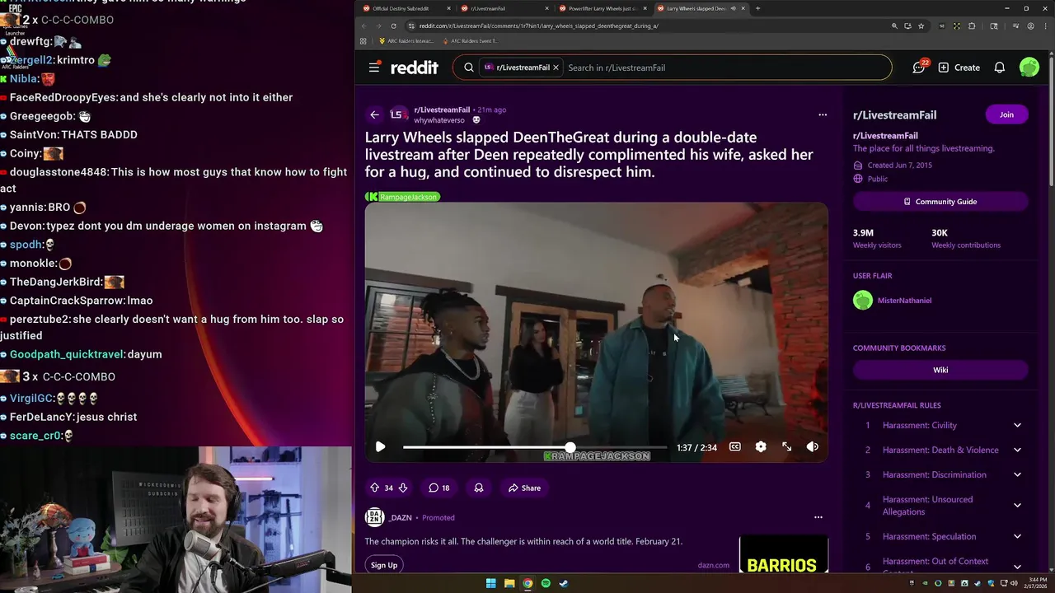Open the user avatar profile menu
This screenshot has width=1055, height=593.
coord(1029,68)
